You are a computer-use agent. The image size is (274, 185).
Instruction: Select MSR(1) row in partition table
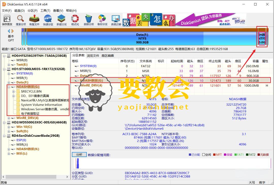(170, 71)
